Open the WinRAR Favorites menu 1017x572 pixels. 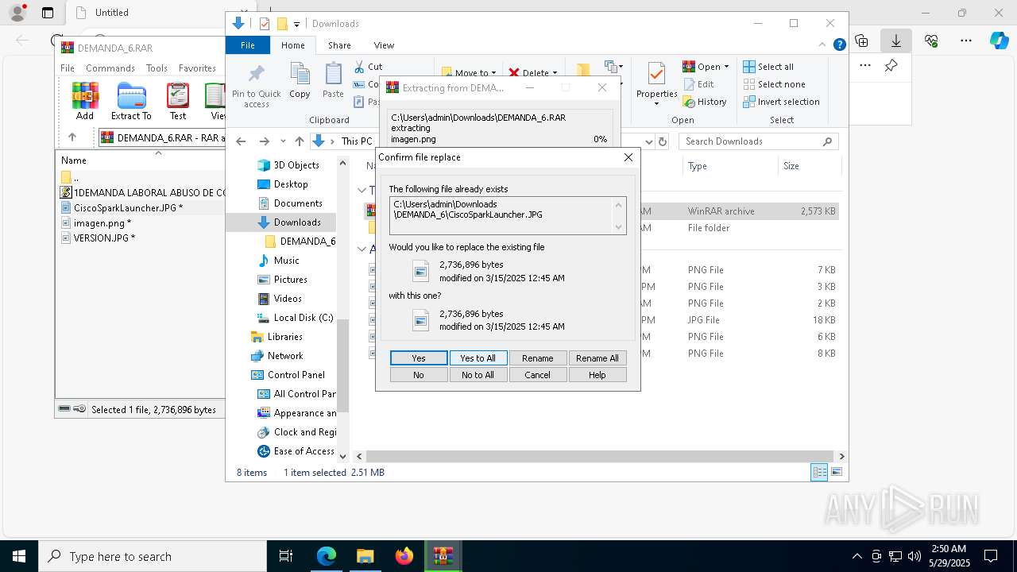click(x=197, y=68)
